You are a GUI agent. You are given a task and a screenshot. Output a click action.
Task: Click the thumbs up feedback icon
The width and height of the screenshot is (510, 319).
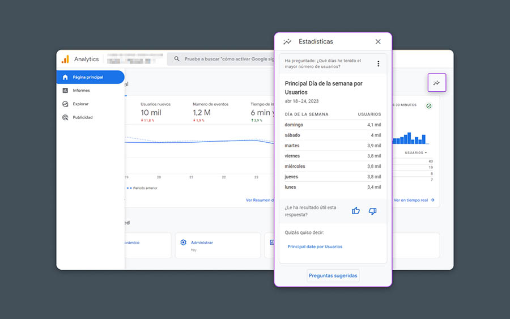[x=356, y=211]
